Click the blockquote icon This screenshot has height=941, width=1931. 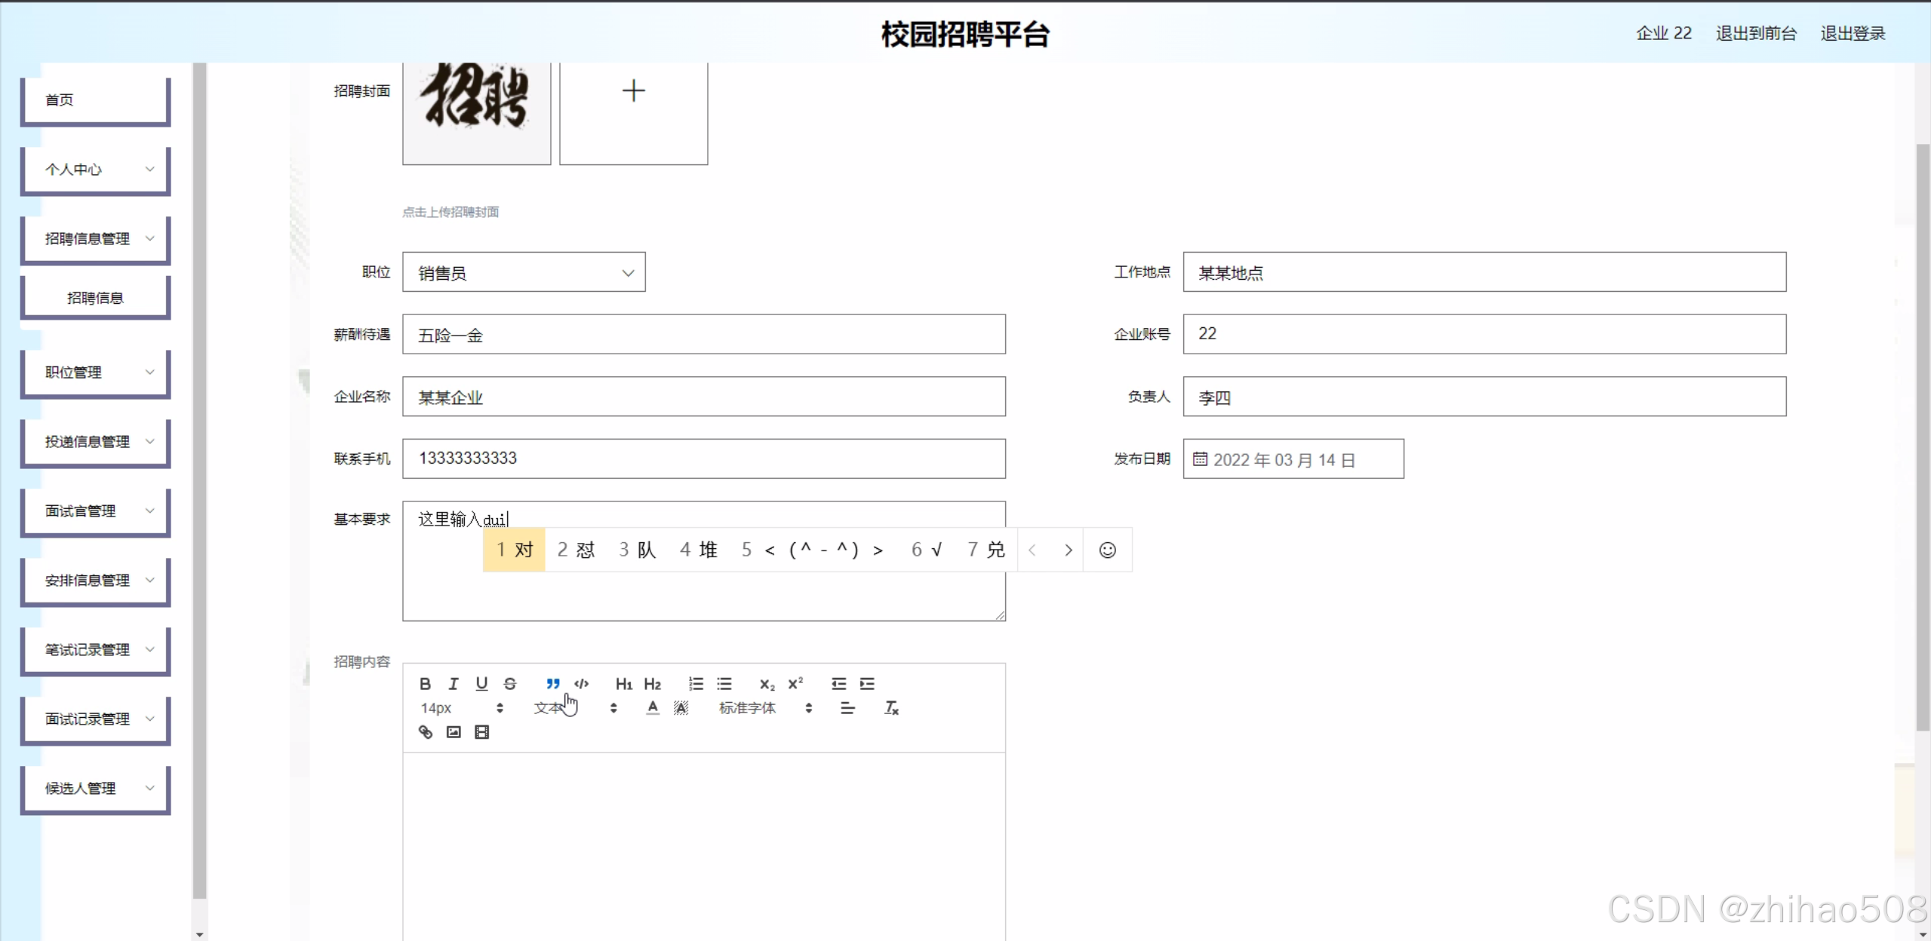click(552, 684)
